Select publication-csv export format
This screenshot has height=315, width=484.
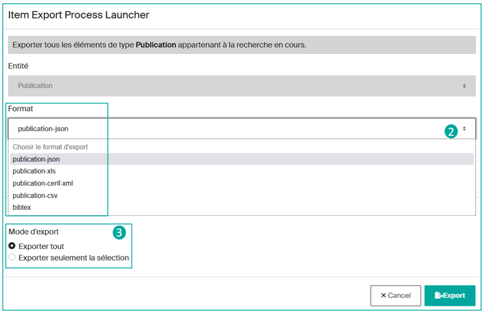click(x=35, y=196)
